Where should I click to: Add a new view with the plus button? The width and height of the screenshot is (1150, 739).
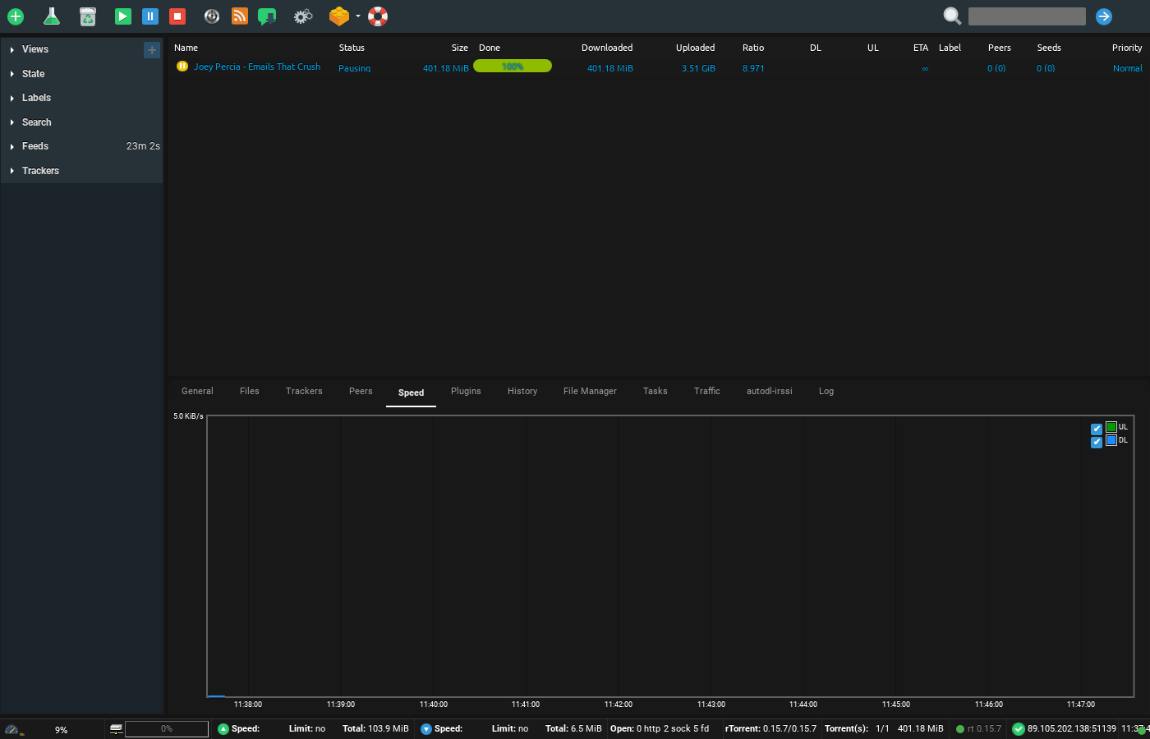point(152,49)
